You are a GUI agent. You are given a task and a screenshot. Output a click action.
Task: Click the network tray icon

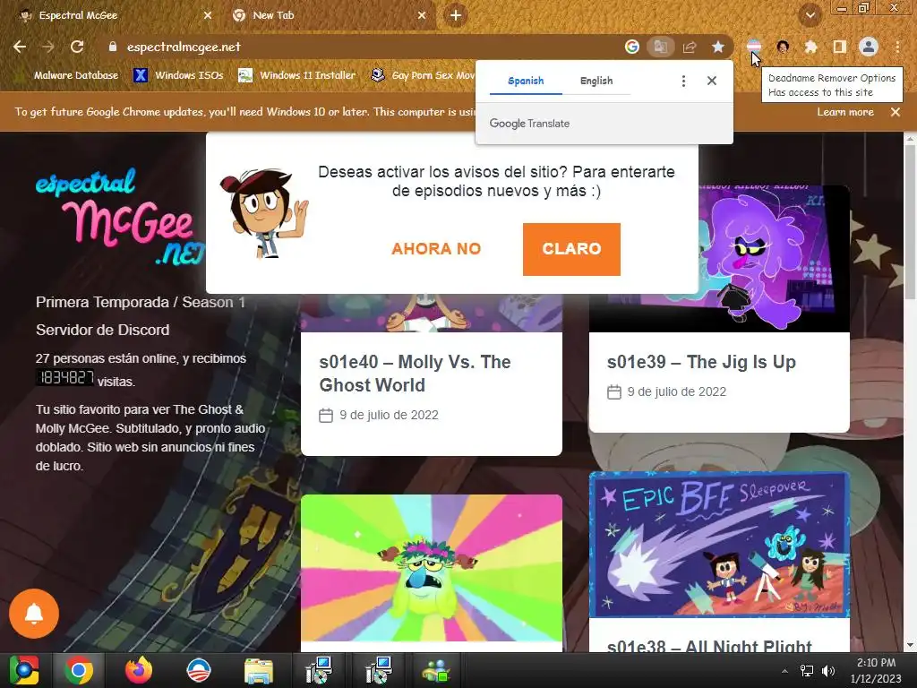coord(807,671)
